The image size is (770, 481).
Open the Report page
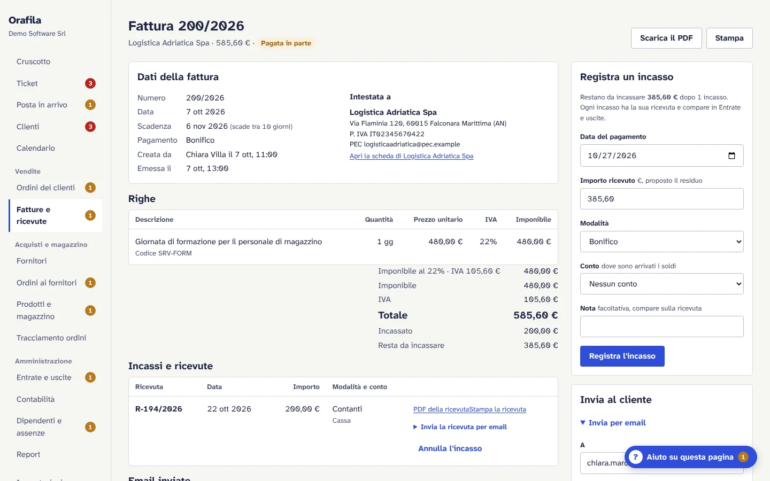(x=55, y=454)
